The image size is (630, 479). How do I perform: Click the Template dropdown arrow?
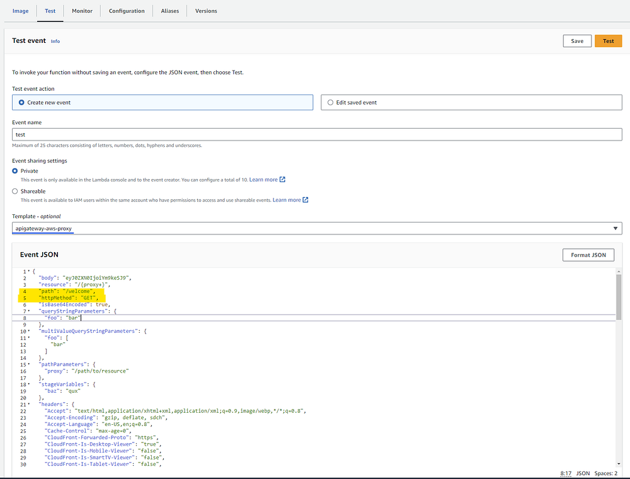pyautogui.click(x=615, y=228)
